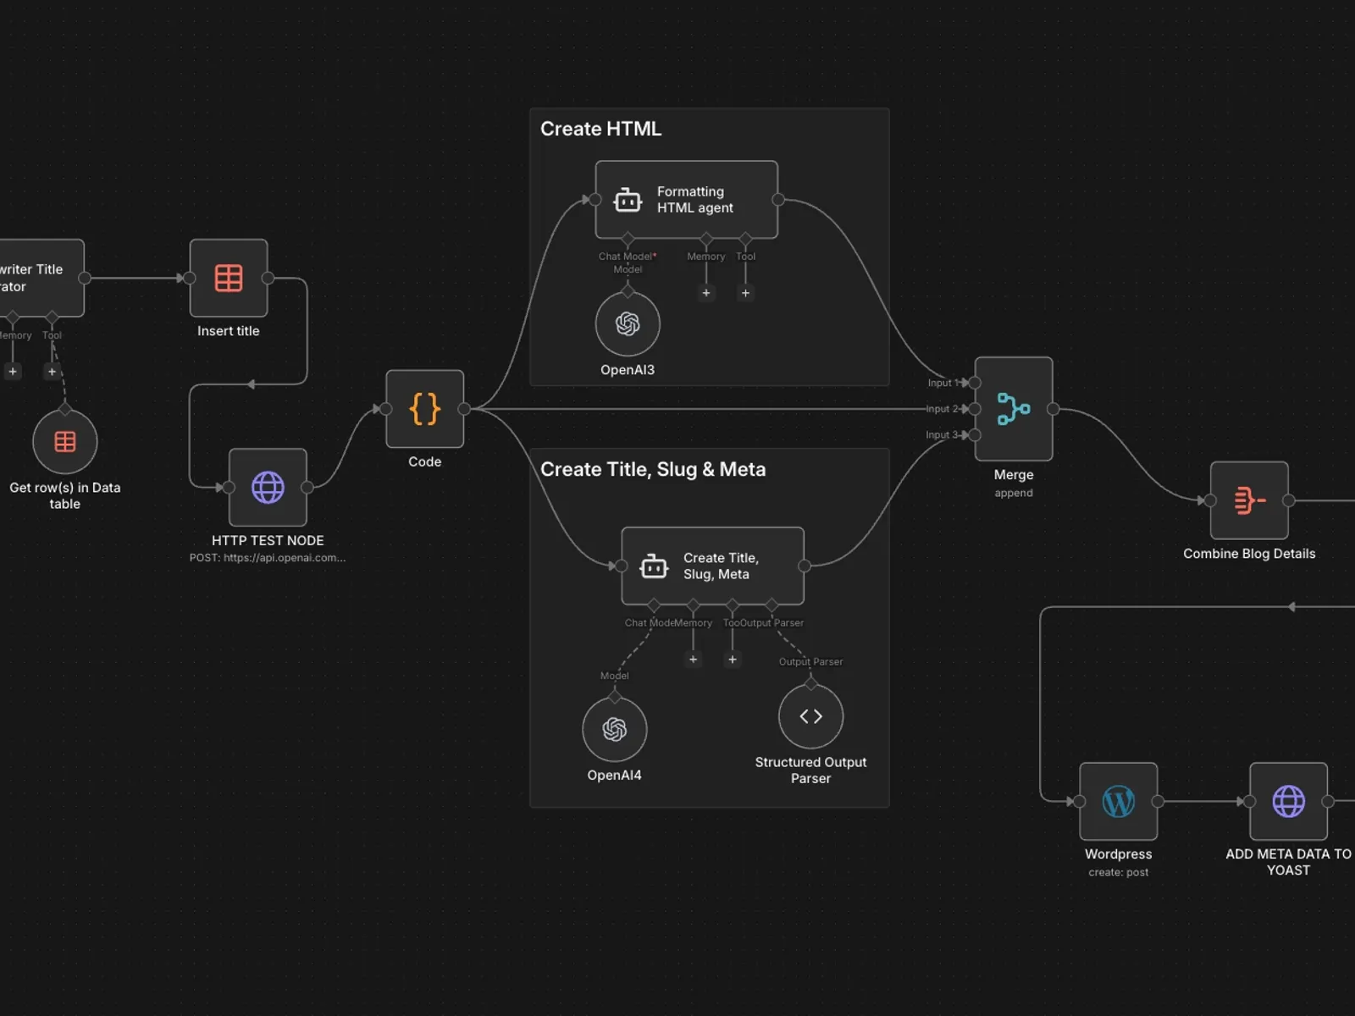
Task: Select the Create HTML sticky note title
Action: (600, 129)
